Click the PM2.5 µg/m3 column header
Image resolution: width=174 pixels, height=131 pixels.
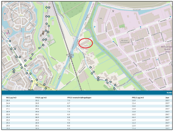tap(138, 98)
